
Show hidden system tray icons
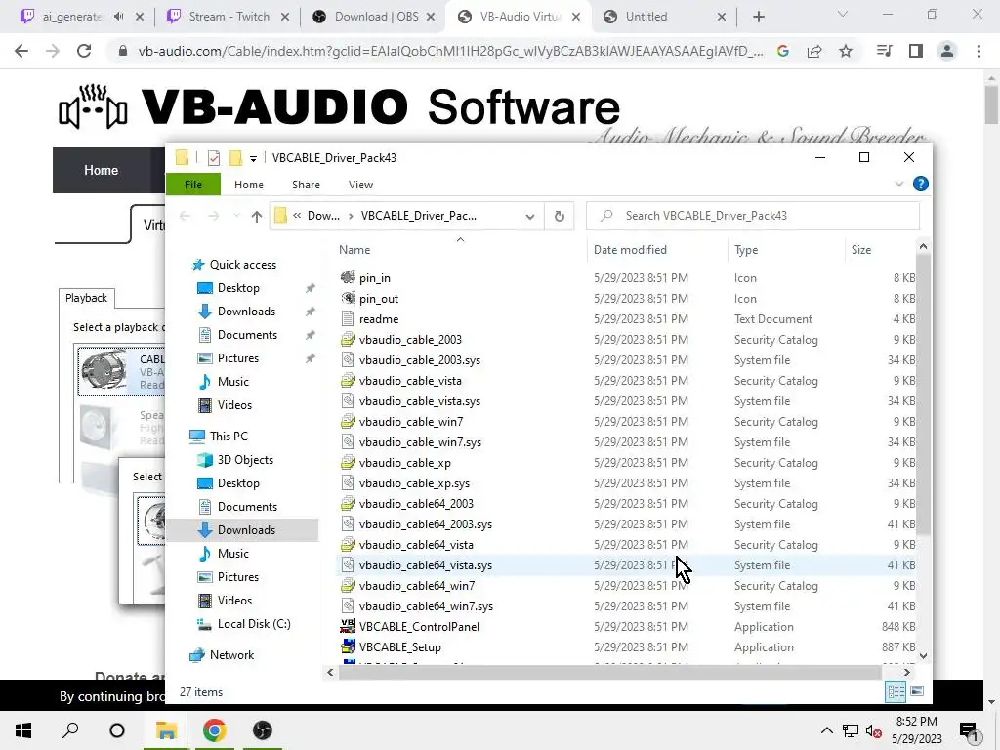(826, 730)
